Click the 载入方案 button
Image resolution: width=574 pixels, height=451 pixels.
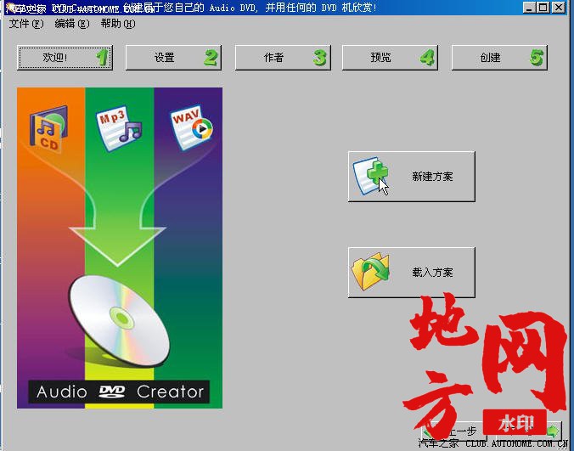point(412,273)
